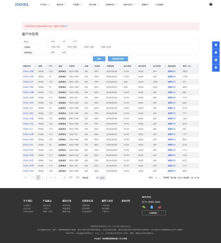Click footer heading 投资者关系

click(88, 201)
